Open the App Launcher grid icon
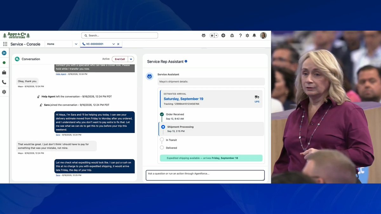 pyautogui.click(x=5, y=44)
